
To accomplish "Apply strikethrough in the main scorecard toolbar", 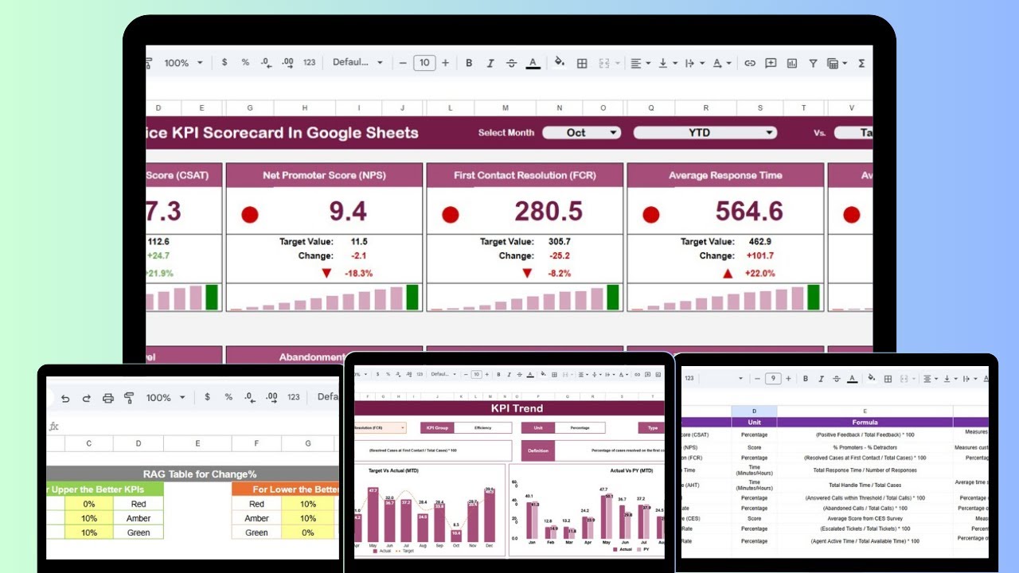I will click(511, 63).
